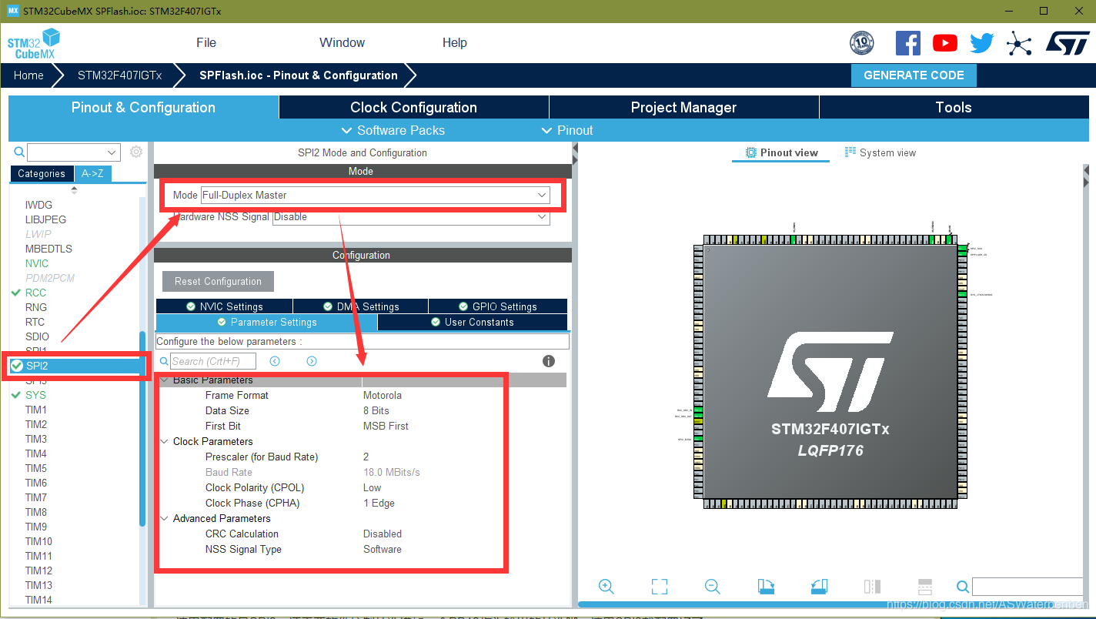
Task: Select TIM1 in peripheral list
Action: point(36,410)
